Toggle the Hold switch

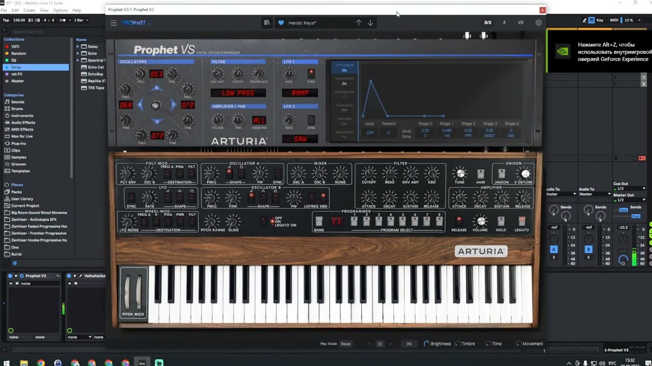[501, 221]
